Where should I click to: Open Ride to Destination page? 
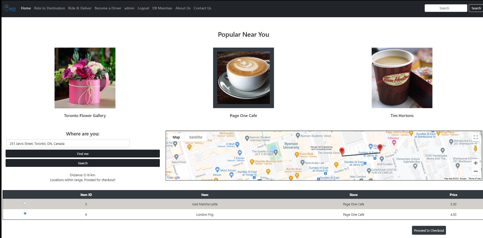click(x=49, y=8)
